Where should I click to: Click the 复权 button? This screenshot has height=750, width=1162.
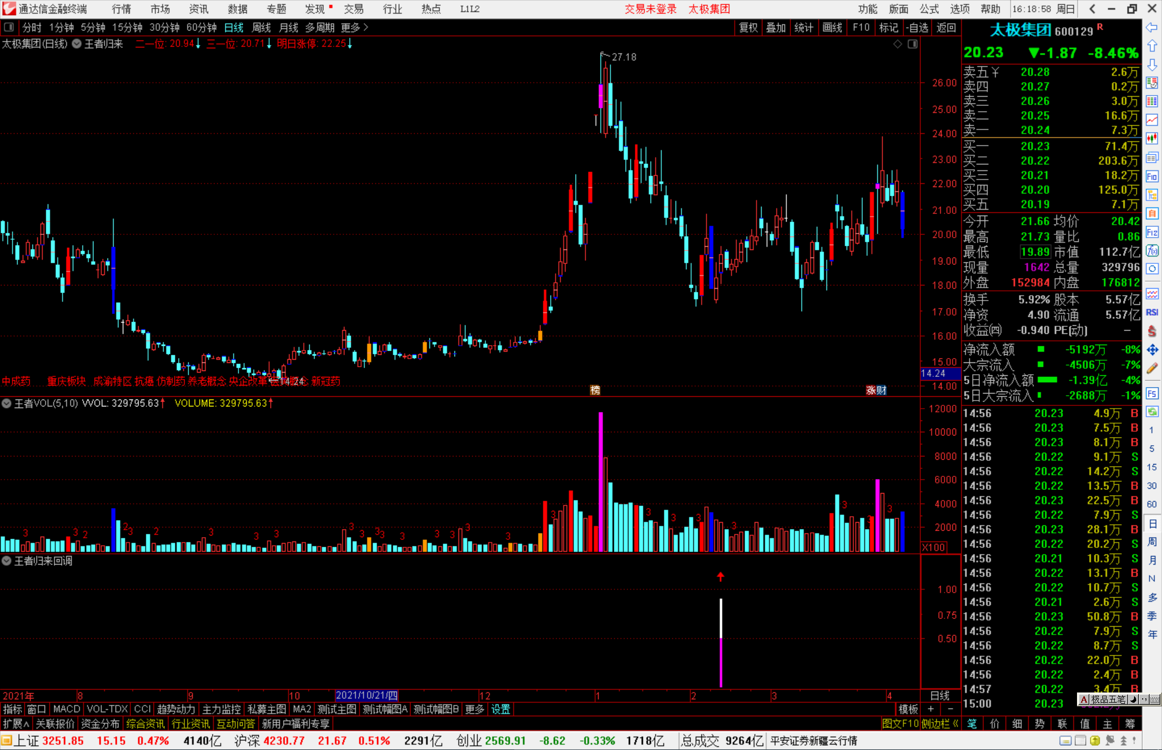click(748, 27)
